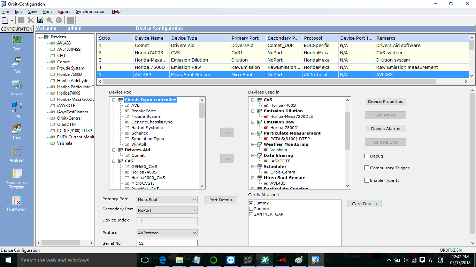
Task: Click the Serial No input field
Action: point(167,243)
